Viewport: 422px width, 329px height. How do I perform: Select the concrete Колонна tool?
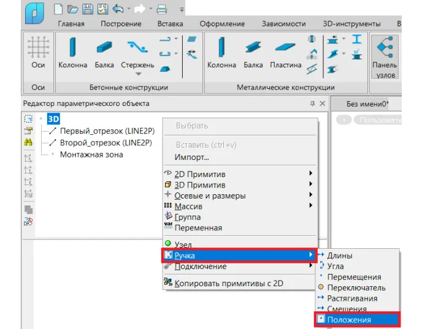tap(72, 53)
